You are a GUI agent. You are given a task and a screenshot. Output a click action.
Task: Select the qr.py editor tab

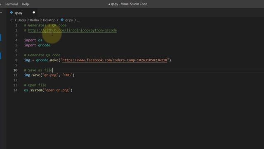(x=22, y=13)
